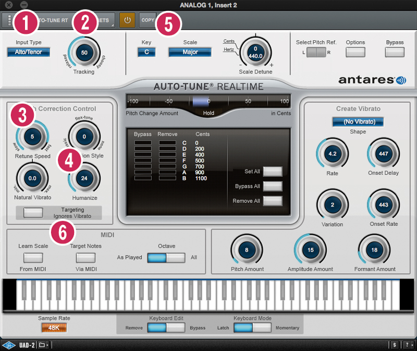This screenshot has width=417, height=351.
Task: Click the Scale Detune knob
Action: [255, 52]
